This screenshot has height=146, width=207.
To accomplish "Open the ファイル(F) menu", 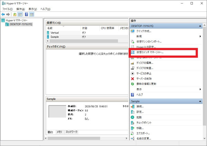I will [x=7, y=9].
